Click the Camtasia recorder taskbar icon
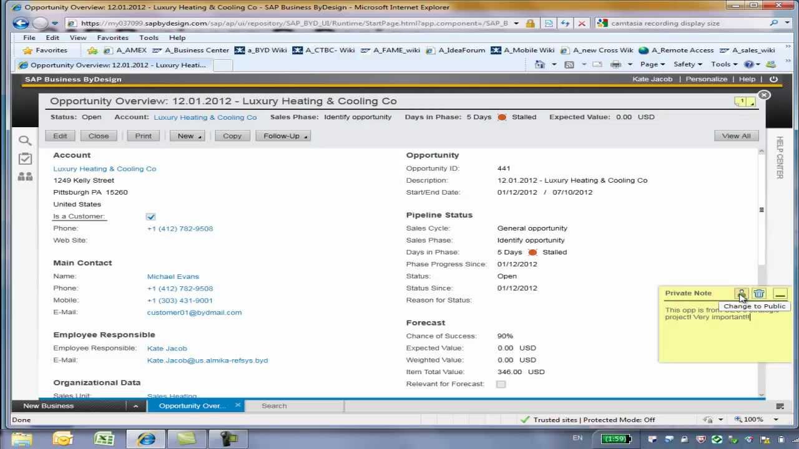 228,439
